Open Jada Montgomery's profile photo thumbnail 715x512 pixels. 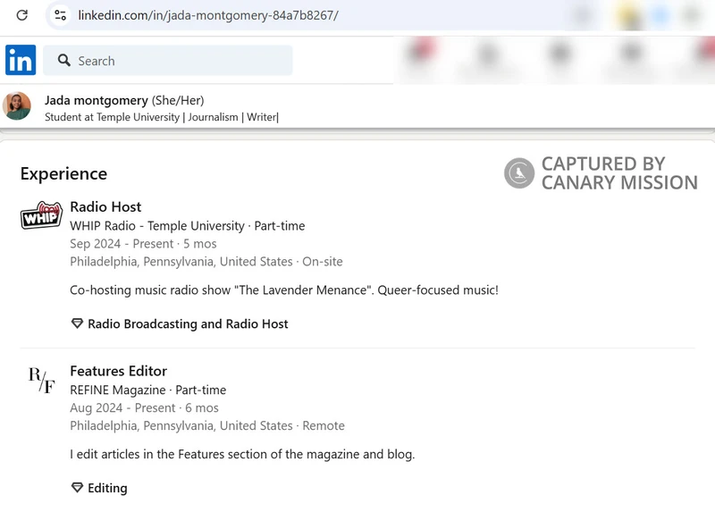coord(17,105)
